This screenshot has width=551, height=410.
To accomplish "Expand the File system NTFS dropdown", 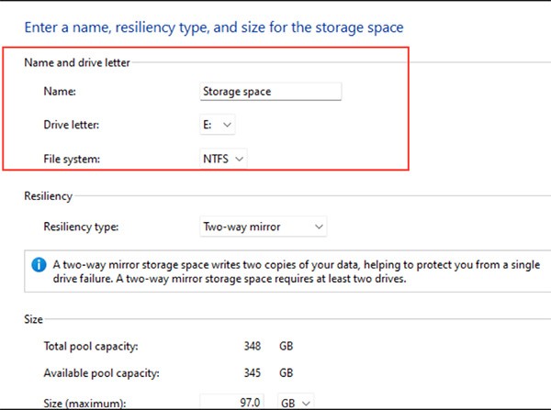I will point(225,159).
